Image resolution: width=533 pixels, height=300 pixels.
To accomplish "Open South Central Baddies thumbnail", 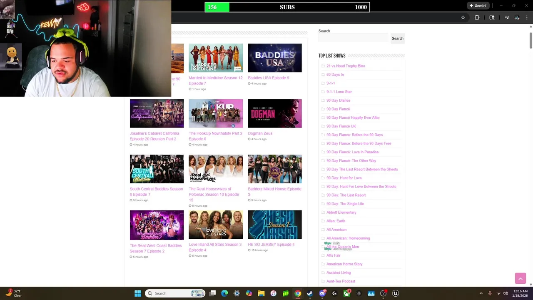I will coord(157,169).
